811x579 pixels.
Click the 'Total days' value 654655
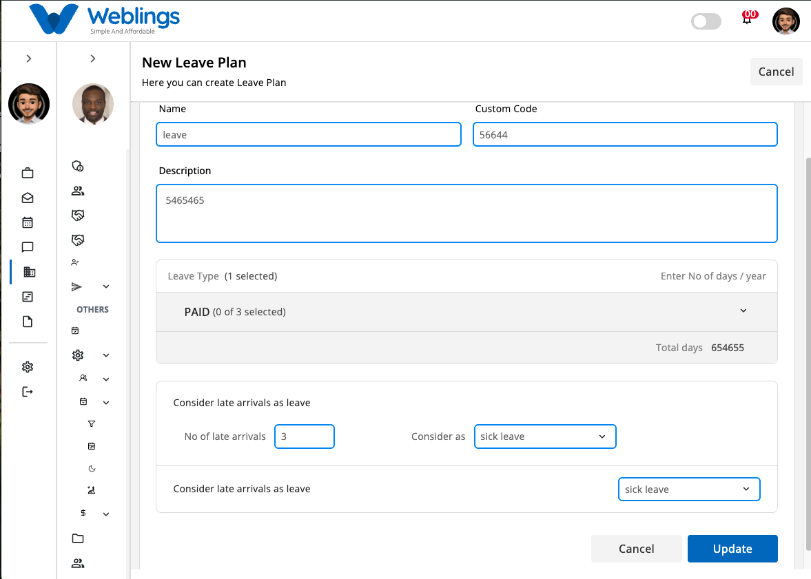coord(727,348)
